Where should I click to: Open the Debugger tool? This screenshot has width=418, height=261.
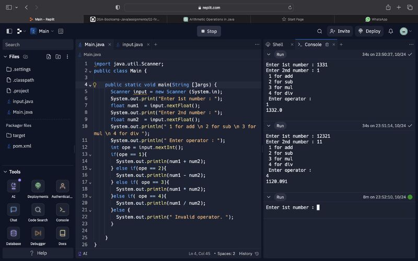38,233
